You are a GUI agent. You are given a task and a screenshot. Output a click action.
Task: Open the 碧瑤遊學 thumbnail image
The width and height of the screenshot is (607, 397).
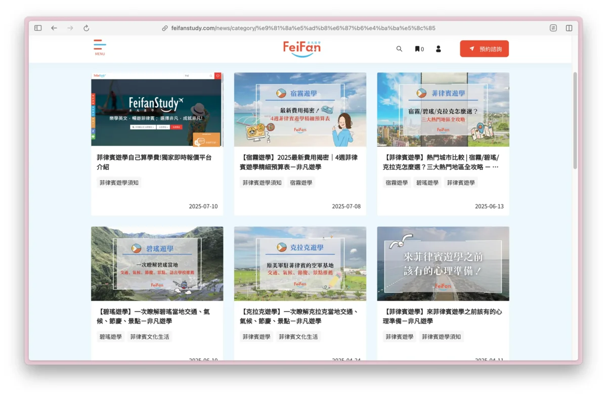click(157, 263)
